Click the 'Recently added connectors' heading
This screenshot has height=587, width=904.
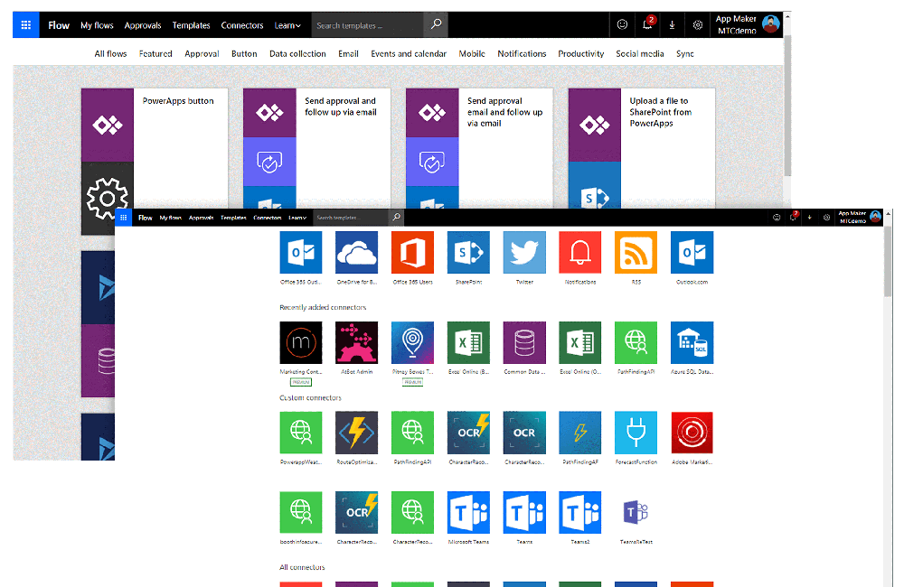[x=323, y=307]
